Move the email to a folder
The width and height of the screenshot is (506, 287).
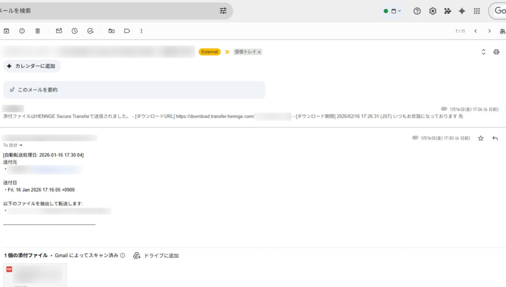click(110, 31)
